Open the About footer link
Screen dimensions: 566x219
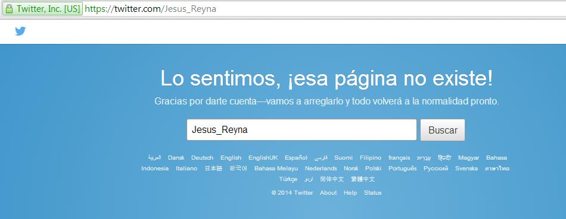pos(328,193)
